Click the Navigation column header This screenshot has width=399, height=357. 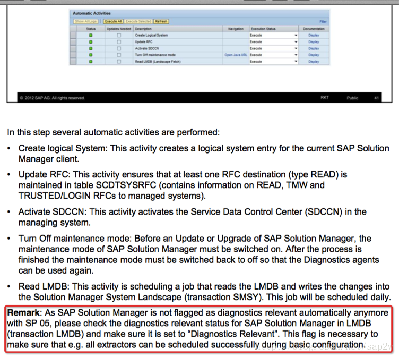coord(236,29)
